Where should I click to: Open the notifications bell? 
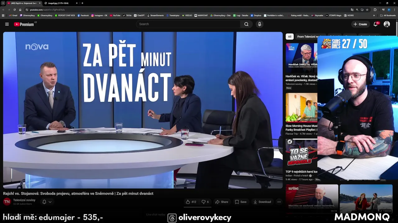pyautogui.click(x=376, y=24)
